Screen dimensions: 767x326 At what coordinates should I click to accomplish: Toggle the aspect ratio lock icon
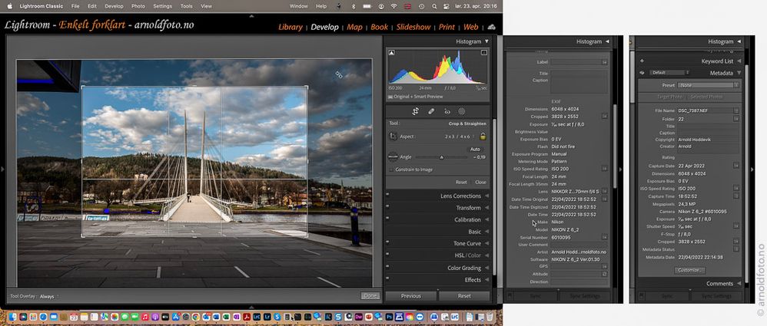[x=483, y=137]
